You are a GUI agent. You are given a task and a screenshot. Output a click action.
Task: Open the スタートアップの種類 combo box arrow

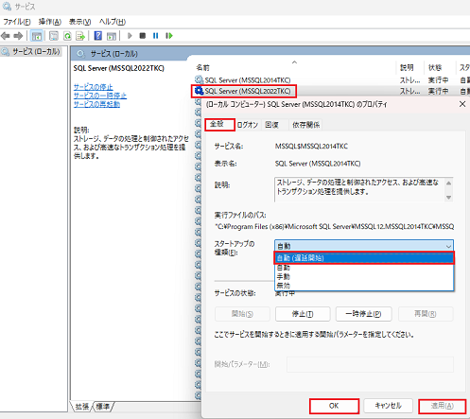(x=448, y=246)
